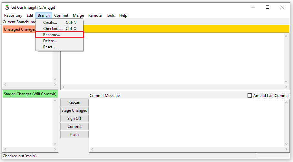Click the status text Checked out 'main'.

click(x=20, y=156)
